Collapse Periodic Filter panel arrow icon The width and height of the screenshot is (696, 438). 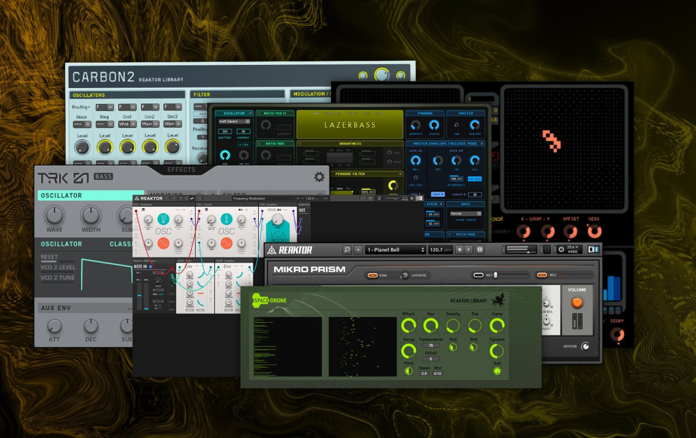(400, 174)
